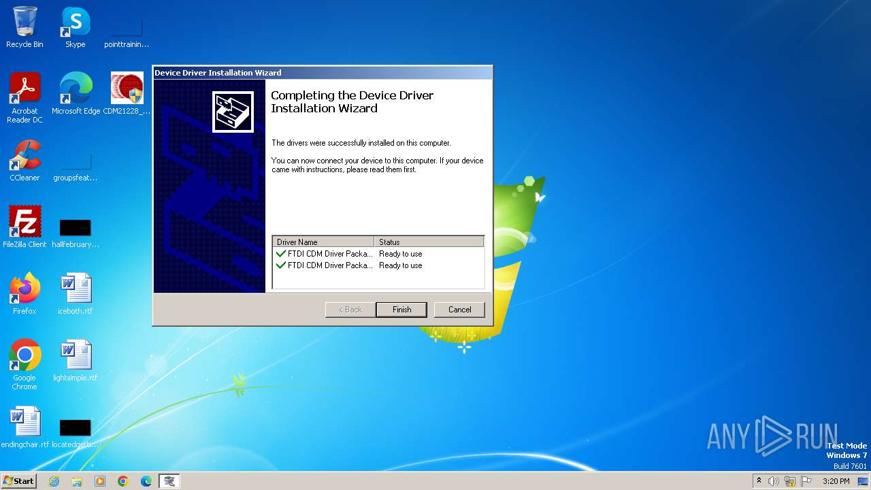Click the driver wizard taskbar button

tap(169, 481)
